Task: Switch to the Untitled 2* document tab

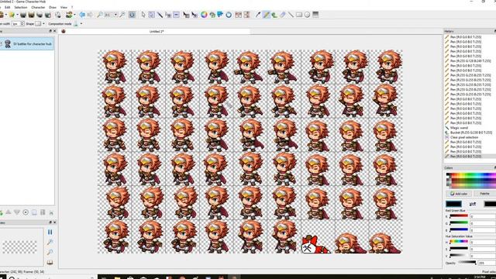Action: click(x=157, y=31)
